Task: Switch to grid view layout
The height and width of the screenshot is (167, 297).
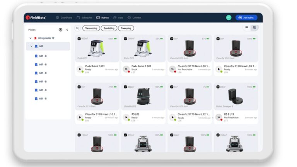Action: pos(254,27)
